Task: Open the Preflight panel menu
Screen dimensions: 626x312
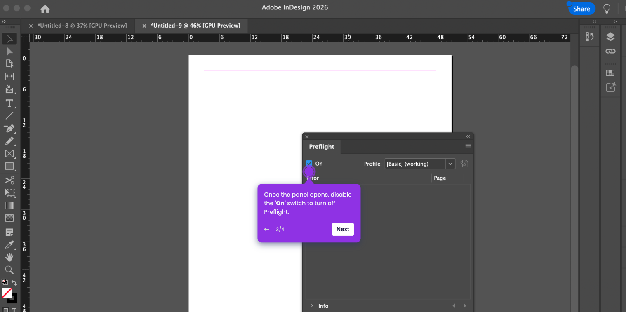Action: tap(468, 146)
